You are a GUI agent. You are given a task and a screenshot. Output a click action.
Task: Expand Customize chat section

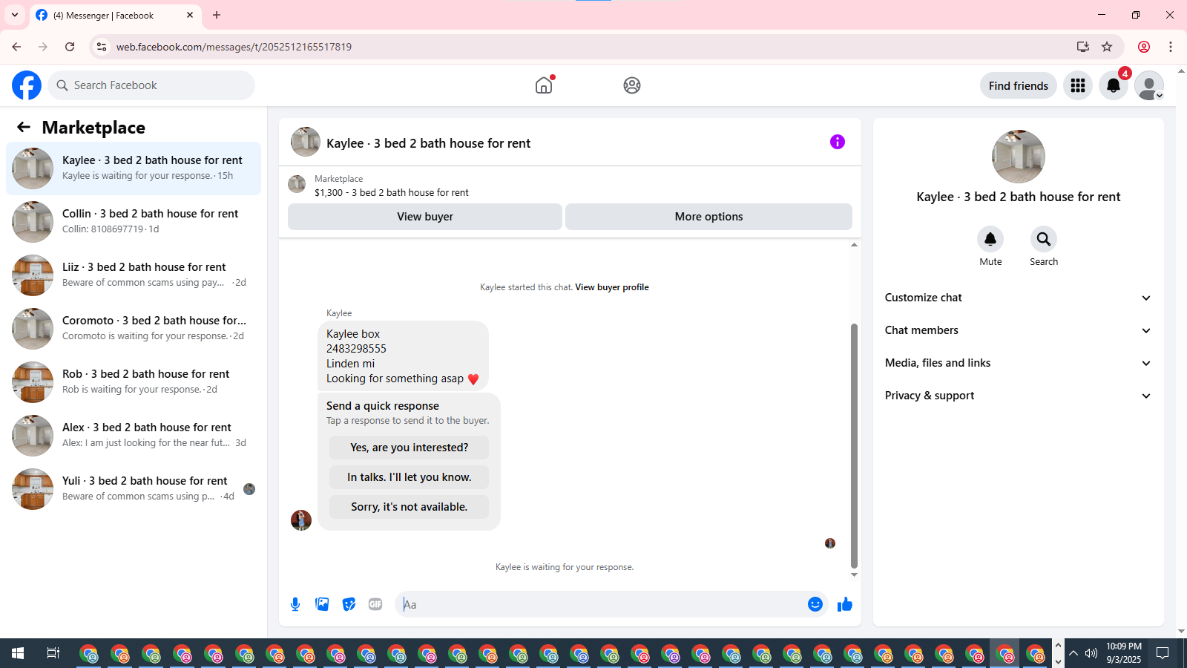tap(1019, 298)
